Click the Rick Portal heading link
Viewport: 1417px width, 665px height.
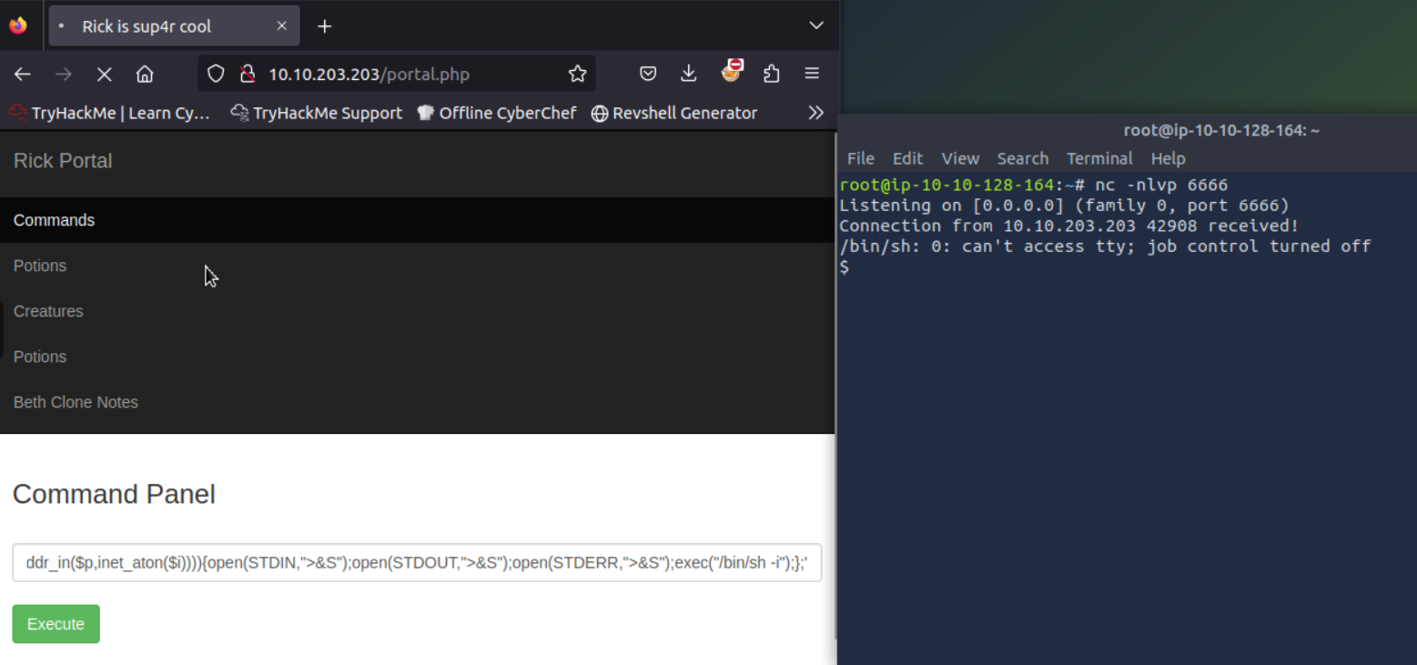[x=63, y=161]
